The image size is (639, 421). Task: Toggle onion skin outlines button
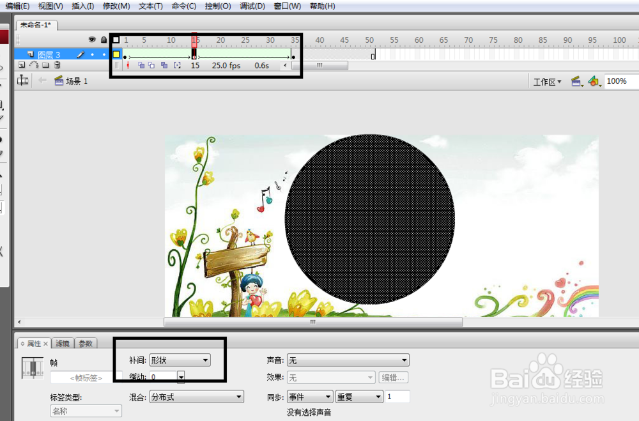(x=151, y=65)
